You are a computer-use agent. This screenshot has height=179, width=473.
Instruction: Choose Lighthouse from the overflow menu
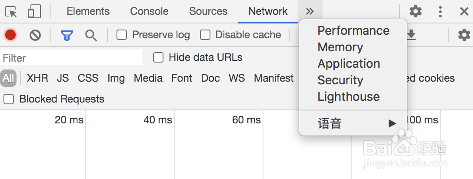click(x=349, y=96)
